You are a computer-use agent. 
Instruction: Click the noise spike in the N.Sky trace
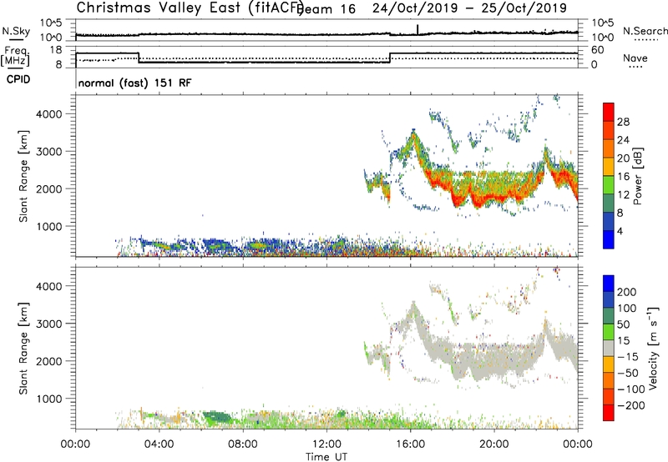417,29
